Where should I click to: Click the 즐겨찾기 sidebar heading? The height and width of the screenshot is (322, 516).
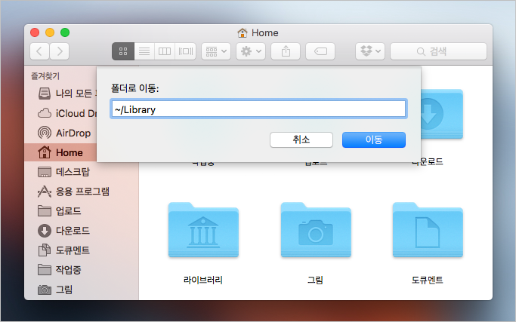[x=45, y=76]
